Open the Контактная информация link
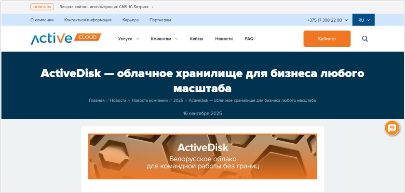 click(x=88, y=20)
